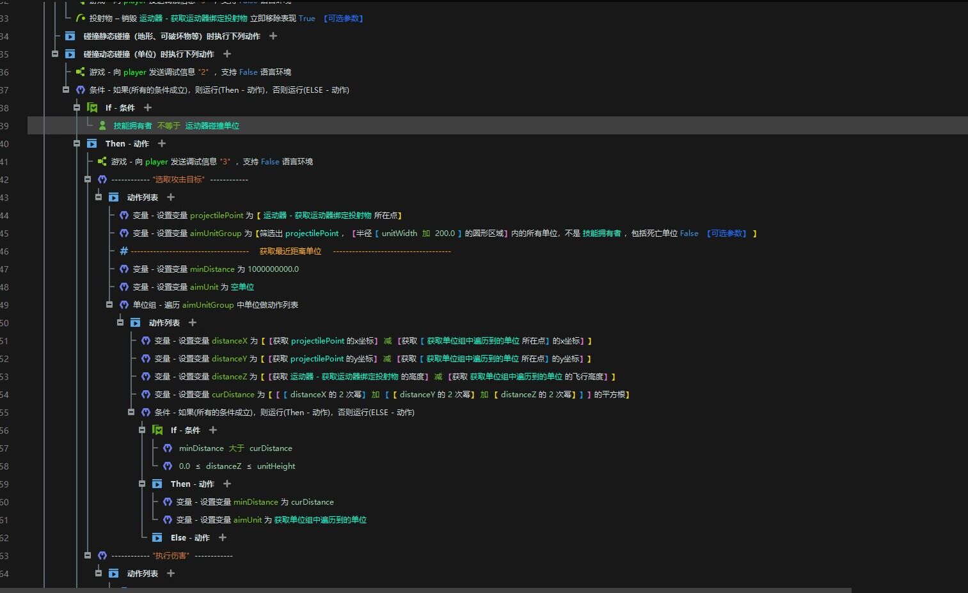Add action to the aimUnitGroup loop 动作列表
This screenshot has height=593, width=968.
pos(193,322)
